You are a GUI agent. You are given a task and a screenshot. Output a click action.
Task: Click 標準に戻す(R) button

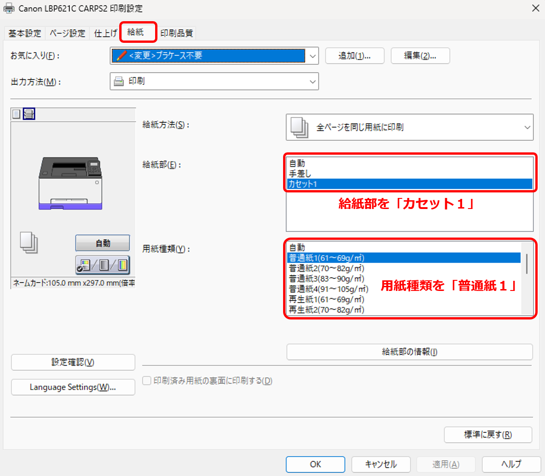pyautogui.click(x=488, y=435)
